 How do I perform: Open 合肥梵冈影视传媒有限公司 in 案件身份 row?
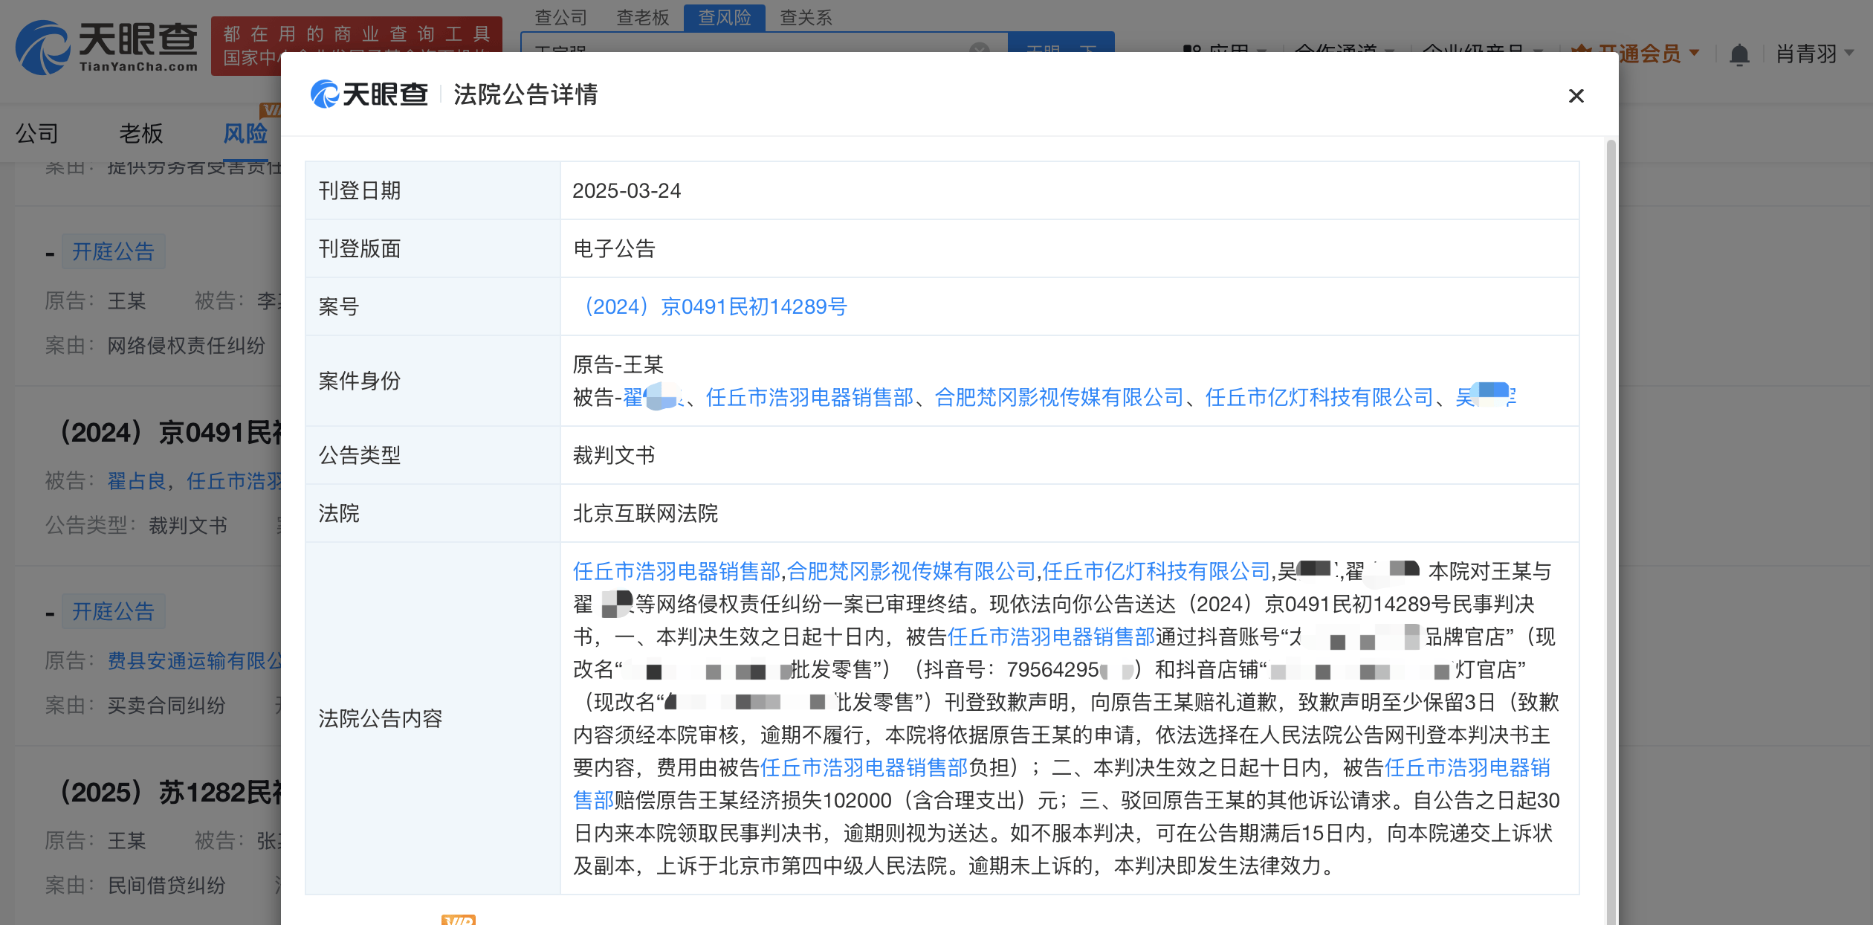1059,397
